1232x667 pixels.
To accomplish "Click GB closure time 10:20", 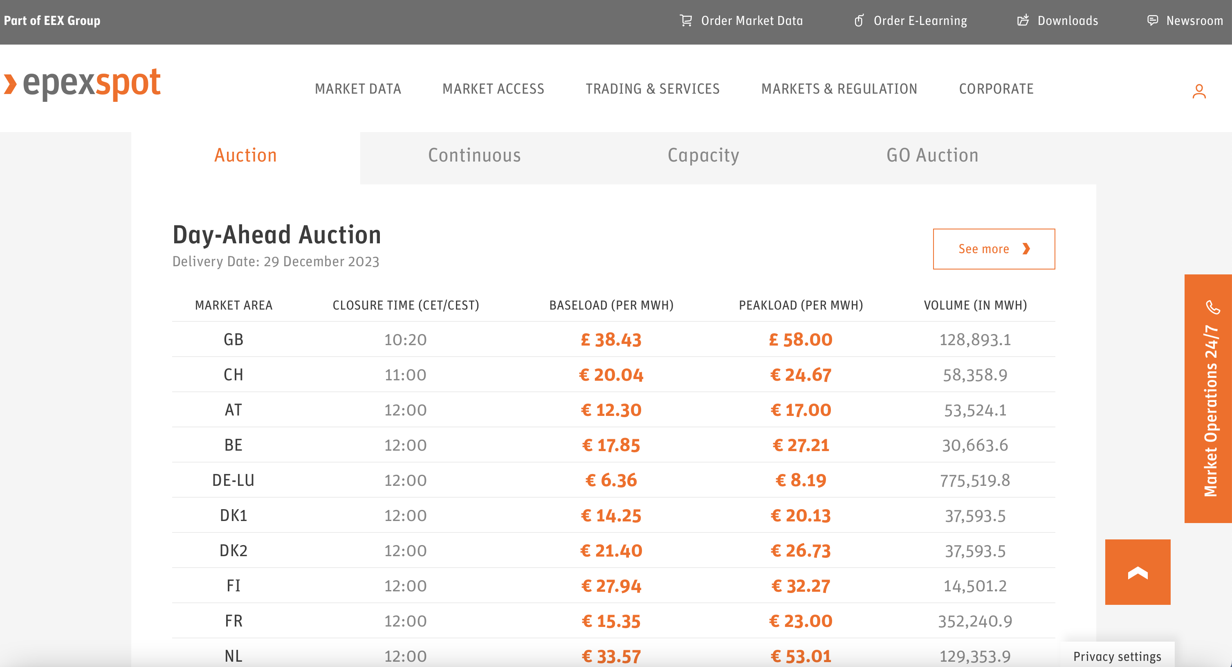I will (406, 340).
